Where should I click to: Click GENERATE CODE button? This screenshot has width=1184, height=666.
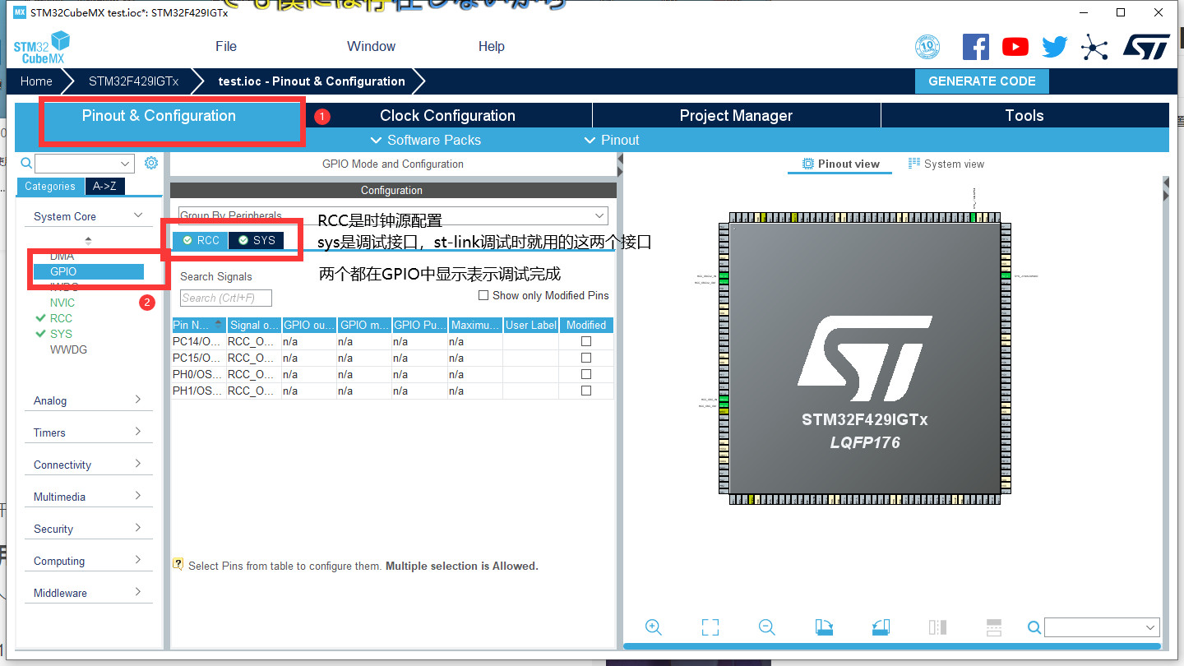click(982, 81)
